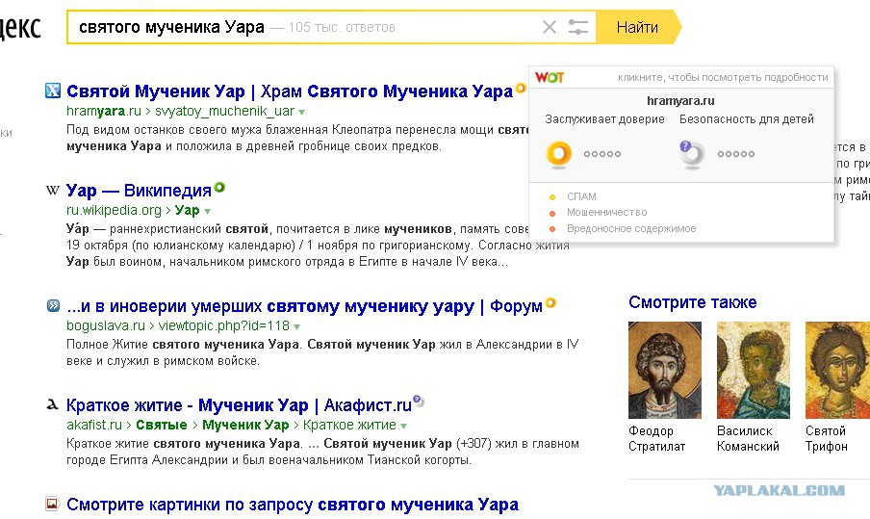The width and height of the screenshot is (870, 519).
Task: Click the Yandex logo
Action: [19, 27]
